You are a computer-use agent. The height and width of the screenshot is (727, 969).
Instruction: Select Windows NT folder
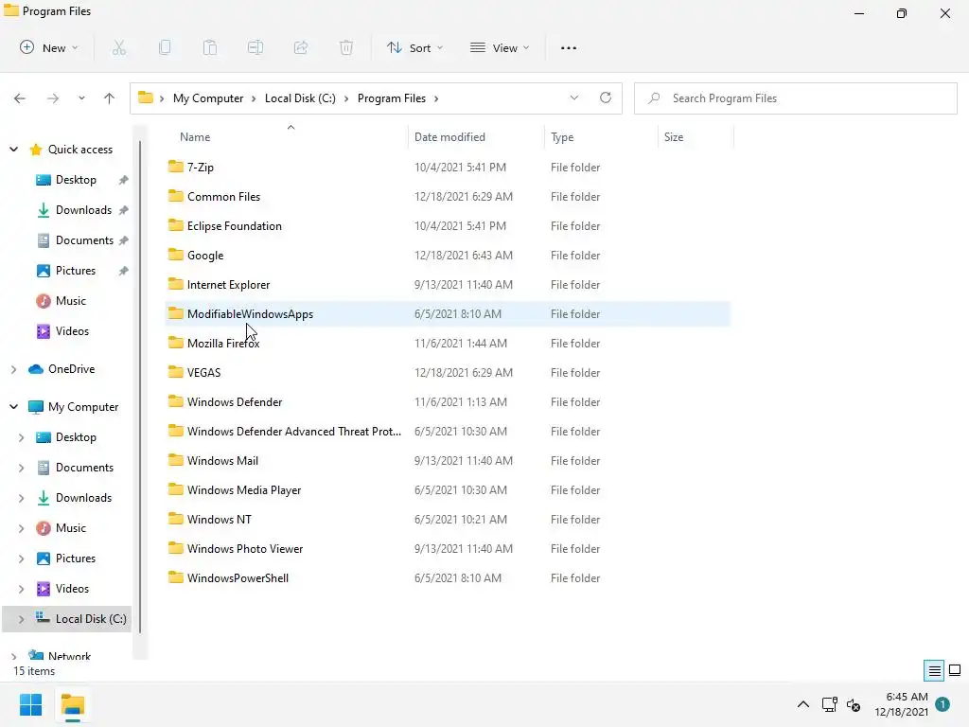[220, 520]
